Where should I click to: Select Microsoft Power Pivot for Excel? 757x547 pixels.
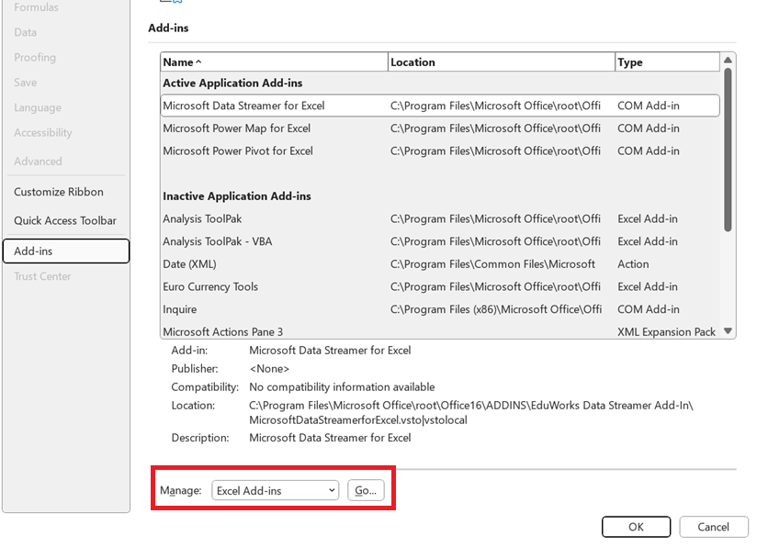(x=276, y=151)
